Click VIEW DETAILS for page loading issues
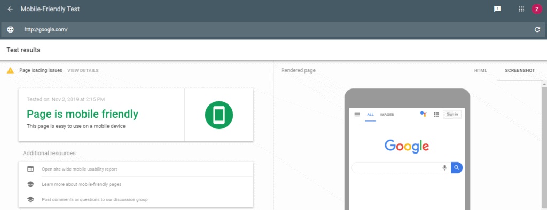This screenshot has height=210, width=547. pos(83,70)
